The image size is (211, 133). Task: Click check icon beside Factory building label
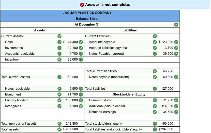point(59,100)
